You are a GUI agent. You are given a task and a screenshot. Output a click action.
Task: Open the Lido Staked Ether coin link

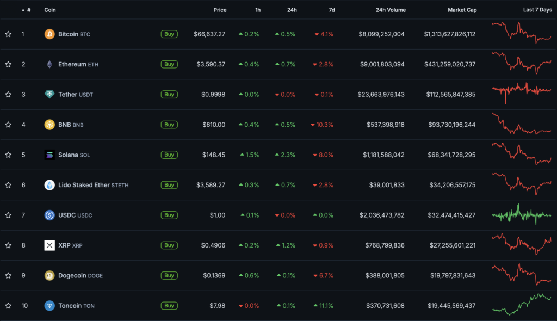point(84,185)
